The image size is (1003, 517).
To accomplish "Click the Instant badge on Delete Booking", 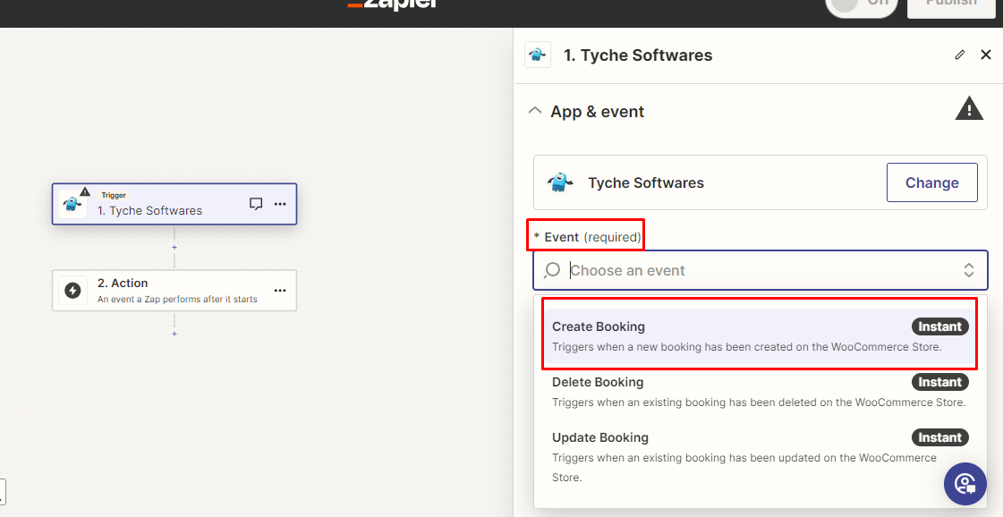I will point(939,382).
